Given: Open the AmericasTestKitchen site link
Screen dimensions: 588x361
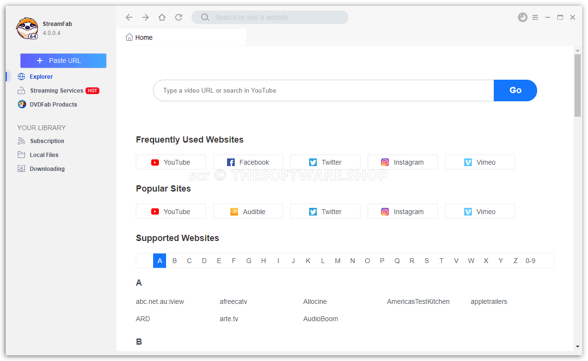Looking at the screenshot, I should [418, 301].
